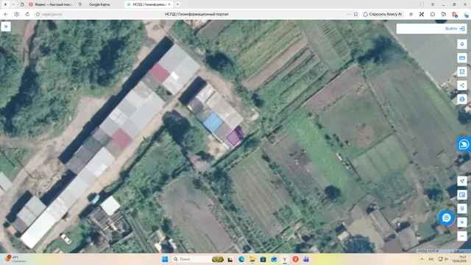
Task: Open File Explorer from taskbar
Action: tap(252, 259)
